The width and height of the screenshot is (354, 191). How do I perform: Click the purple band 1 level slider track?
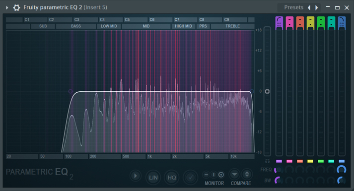pyautogui.click(x=279, y=92)
